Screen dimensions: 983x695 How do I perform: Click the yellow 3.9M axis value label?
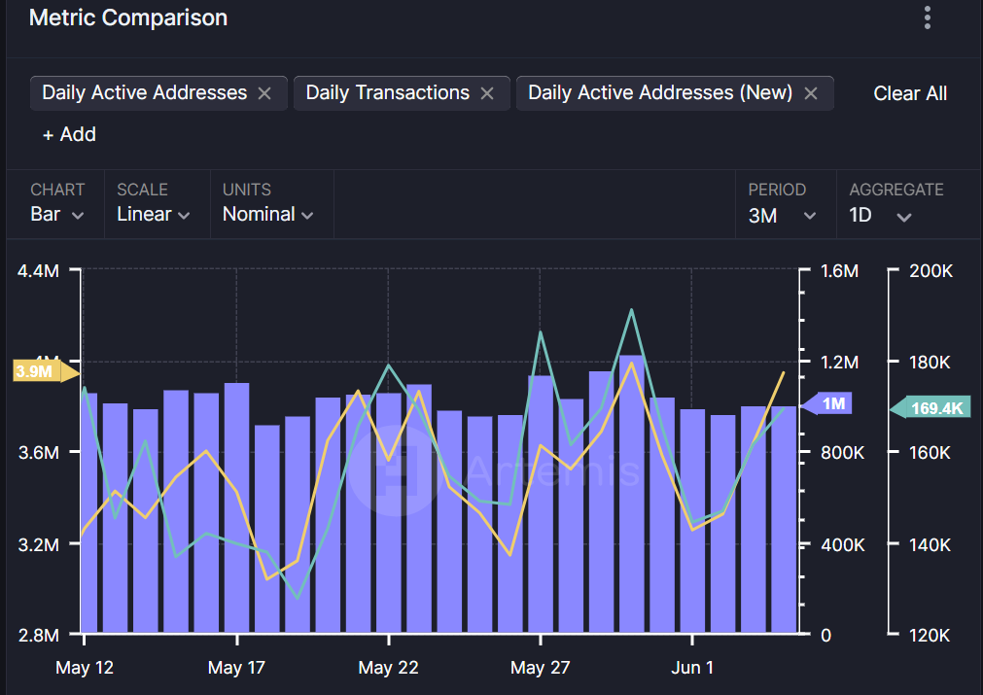(39, 371)
